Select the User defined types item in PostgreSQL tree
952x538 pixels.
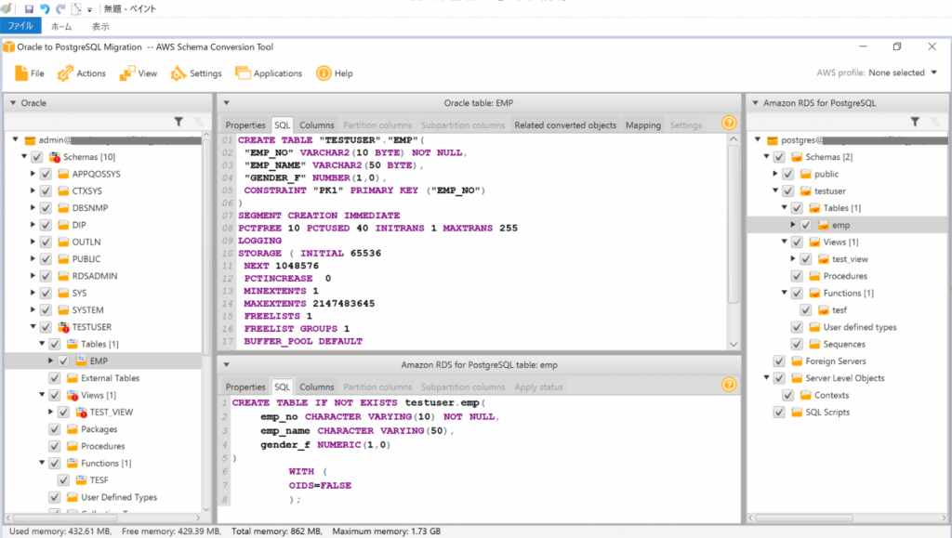click(x=860, y=327)
